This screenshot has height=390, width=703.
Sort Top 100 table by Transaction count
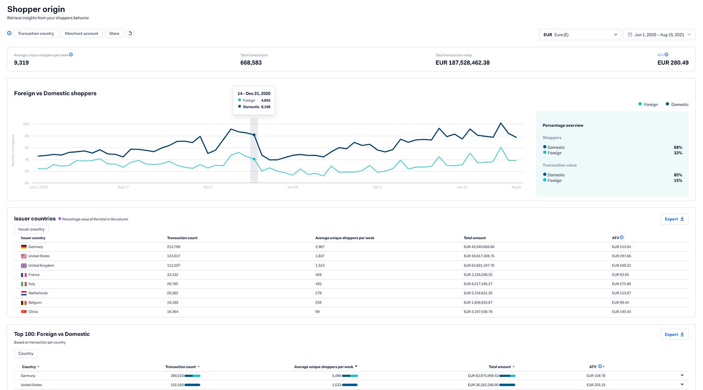point(183,367)
